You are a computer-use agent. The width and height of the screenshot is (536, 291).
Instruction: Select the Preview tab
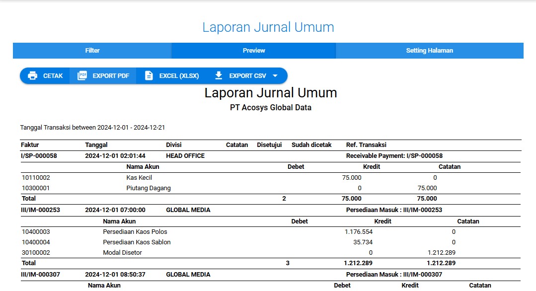pyautogui.click(x=254, y=51)
